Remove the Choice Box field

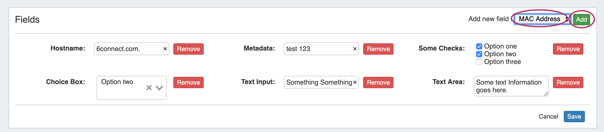click(x=188, y=82)
